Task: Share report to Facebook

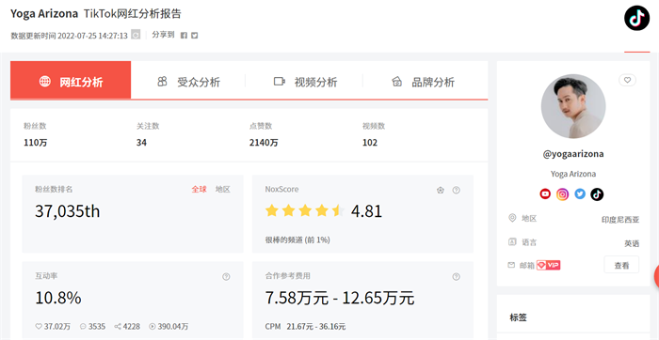Action: tap(184, 36)
